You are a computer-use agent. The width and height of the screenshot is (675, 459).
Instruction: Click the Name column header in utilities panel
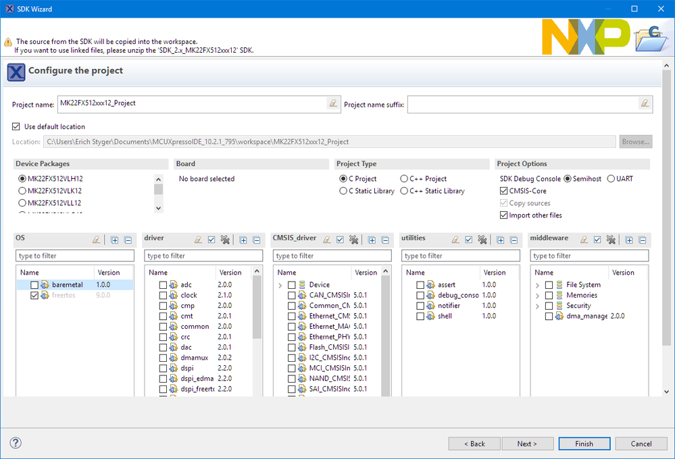pyautogui.click(x=416, y=273)
